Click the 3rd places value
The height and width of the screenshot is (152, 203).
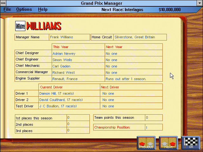[x=69, y=130]
